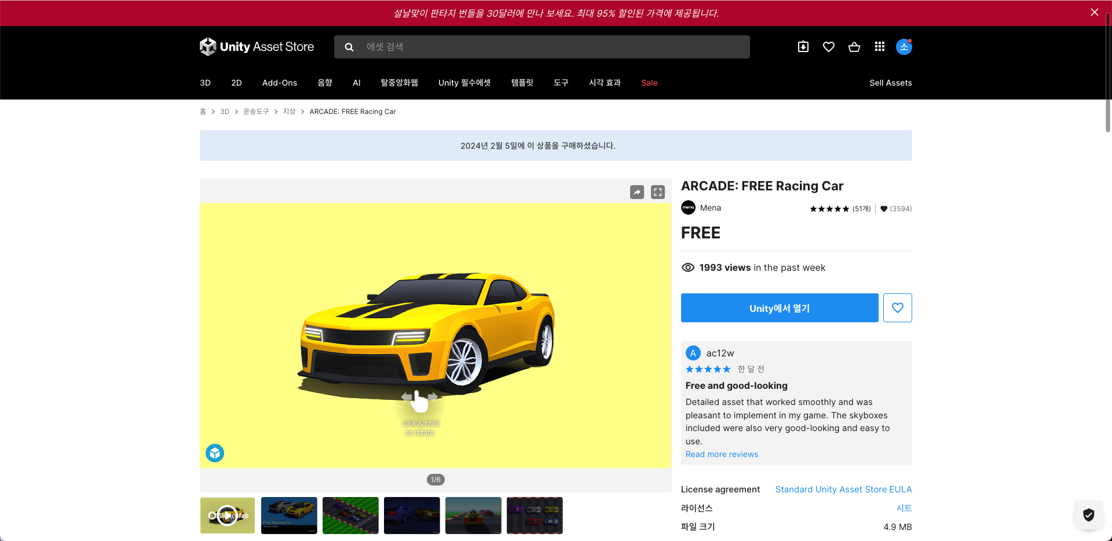Open Standard Unity Asset Store EULA link
Viewport: 1112px width, 541px height.
pyautogui.click(x=844, y=490)
